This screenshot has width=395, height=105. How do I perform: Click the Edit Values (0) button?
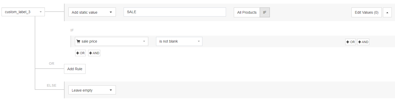(x=366, y=12)
